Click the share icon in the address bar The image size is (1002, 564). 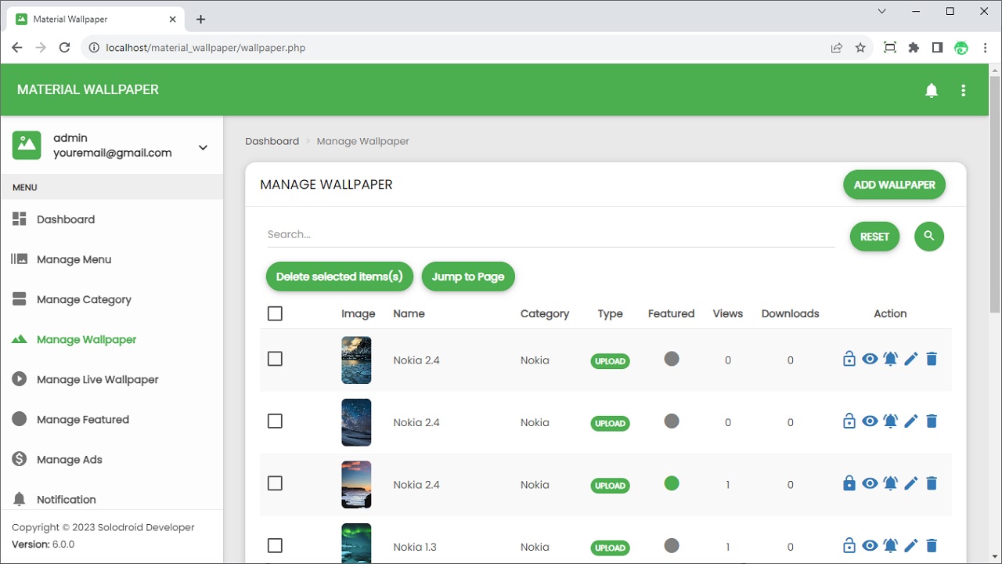pyautogui.click(x=837, y=48)
